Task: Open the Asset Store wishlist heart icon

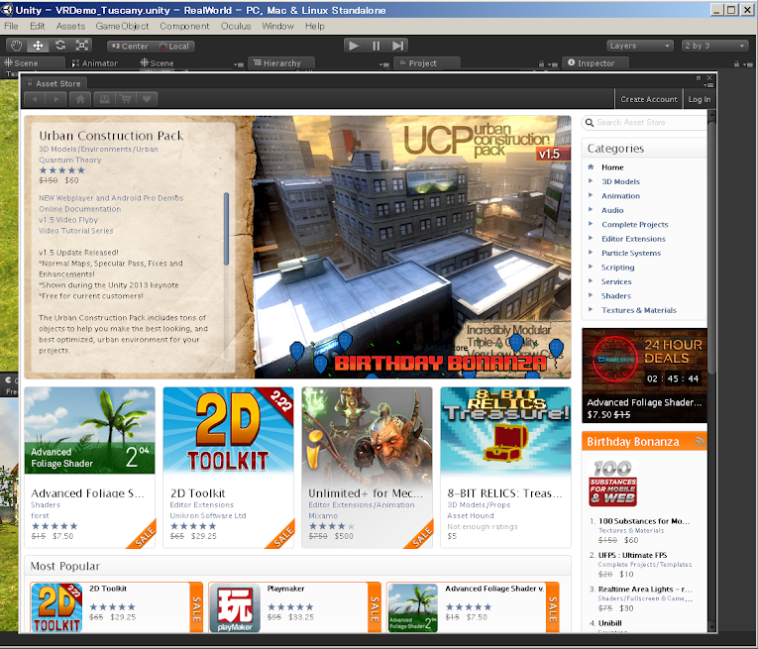Action: click(x=147, y=99)
